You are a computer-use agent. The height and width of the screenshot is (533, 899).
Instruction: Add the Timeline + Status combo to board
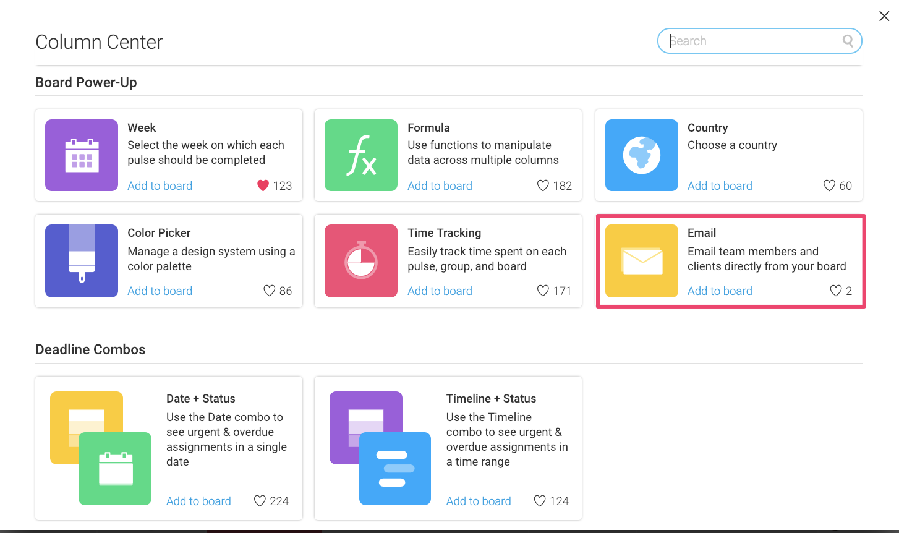click(x=479, y=501)
